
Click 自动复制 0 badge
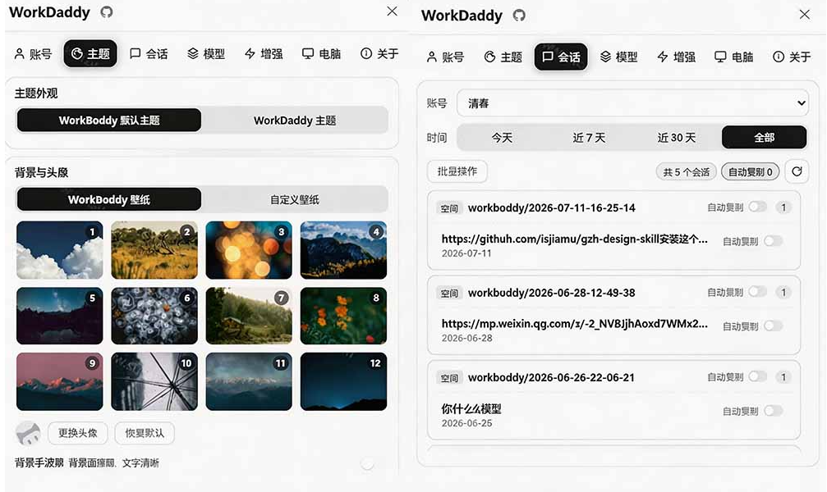coord(750,171)
